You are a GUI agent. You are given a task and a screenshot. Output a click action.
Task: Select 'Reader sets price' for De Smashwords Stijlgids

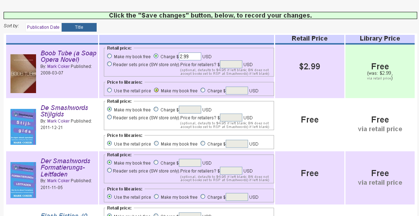109,117
